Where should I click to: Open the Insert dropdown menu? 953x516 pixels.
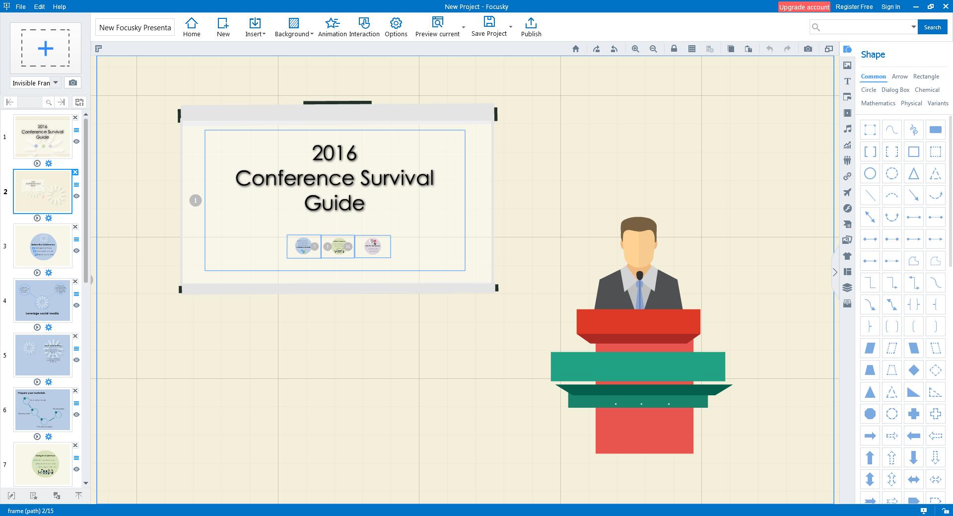255,27
